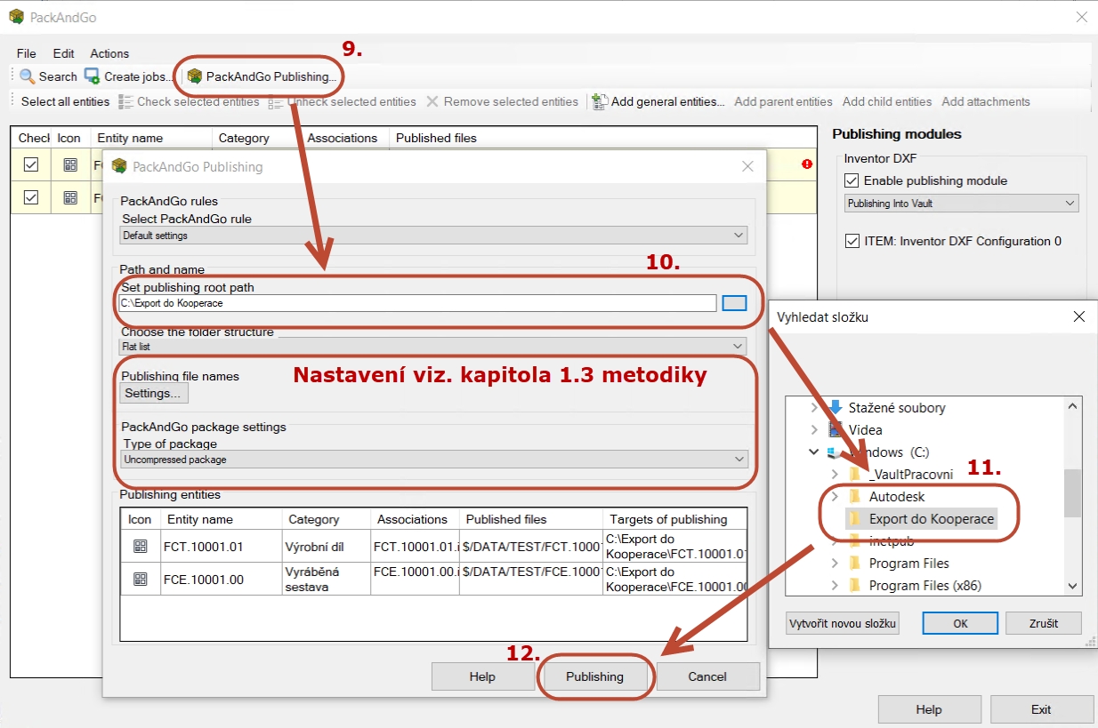Click the folder tree vertical scrollbar

coord(1072,495)
